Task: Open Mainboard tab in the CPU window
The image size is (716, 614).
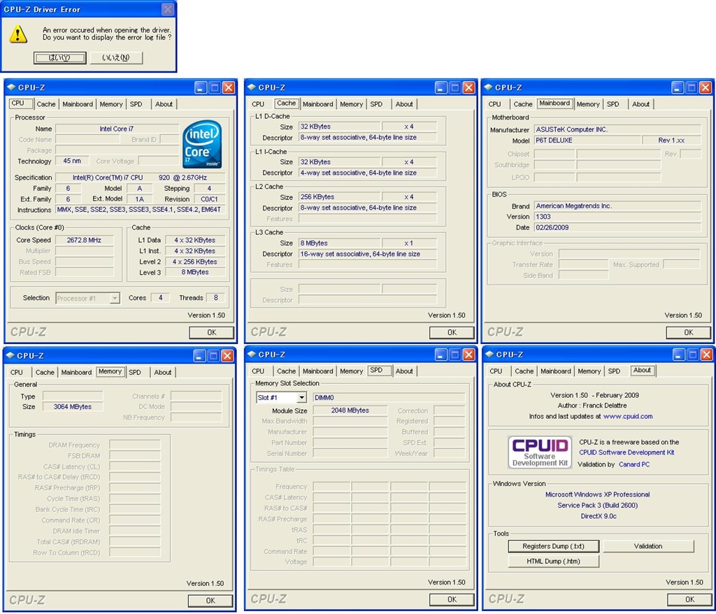Action: 78,104
